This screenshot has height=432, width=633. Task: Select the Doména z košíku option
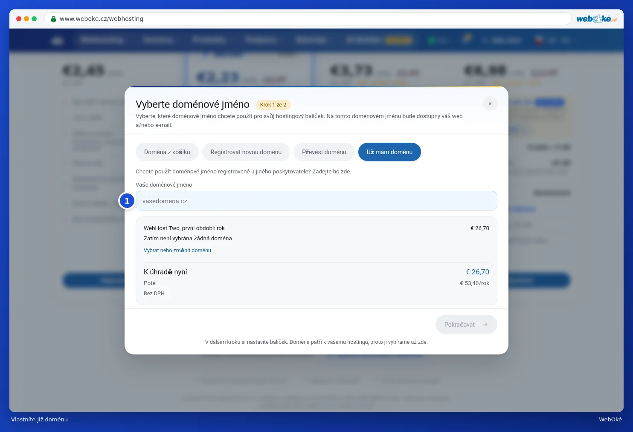point(167,152)
